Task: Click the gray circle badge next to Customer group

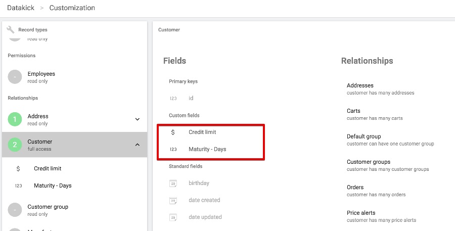Action: coord(15,210)
